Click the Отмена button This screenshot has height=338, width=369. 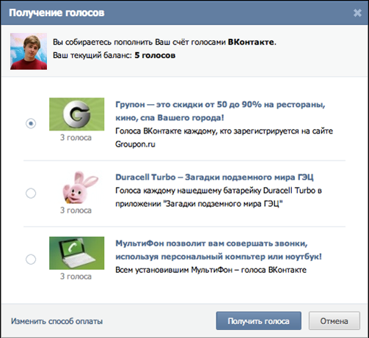click(x=334, y=320)
